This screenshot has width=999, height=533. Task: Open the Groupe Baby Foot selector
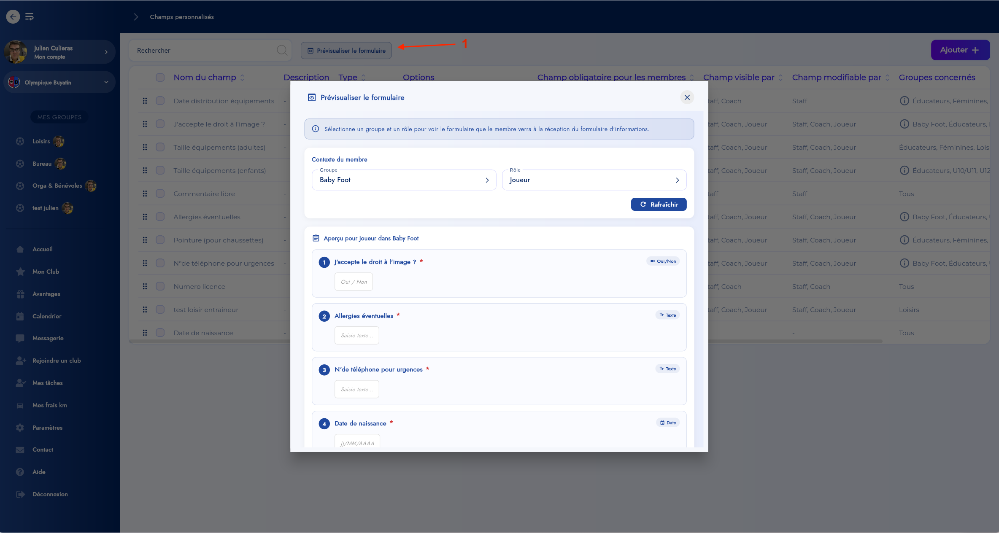tap(404, 180)
